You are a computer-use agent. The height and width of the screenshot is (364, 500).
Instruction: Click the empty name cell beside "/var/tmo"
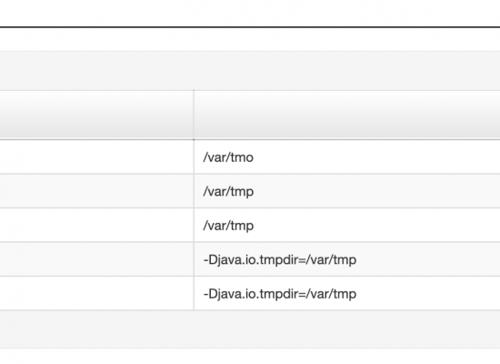(96, 157)
